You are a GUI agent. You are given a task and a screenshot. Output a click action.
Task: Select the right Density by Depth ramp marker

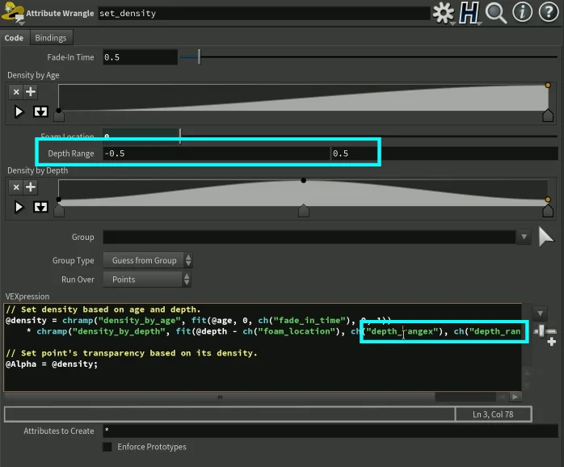click(x=548, y=211)
